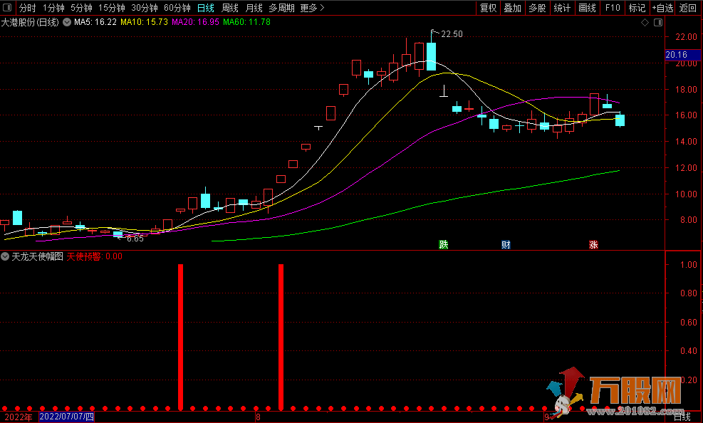Open the 画线 drawing tools

[x=587, y=8]
